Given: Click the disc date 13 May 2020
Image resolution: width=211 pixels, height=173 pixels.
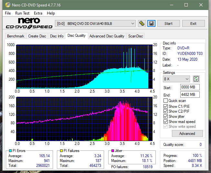Looking at the screenshot, I should pos(187,59).
